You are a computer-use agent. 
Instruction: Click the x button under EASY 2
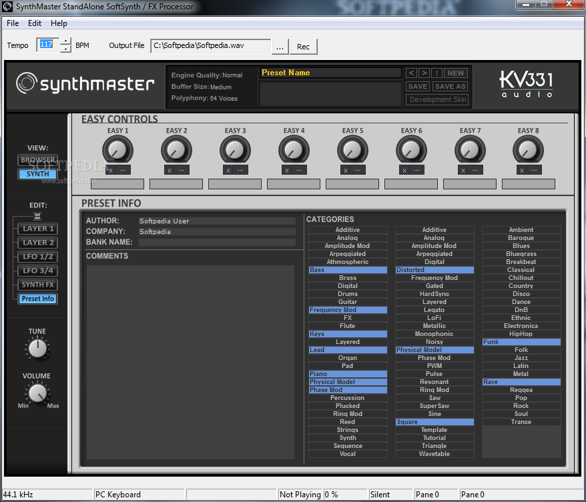[x=170, y=170]
